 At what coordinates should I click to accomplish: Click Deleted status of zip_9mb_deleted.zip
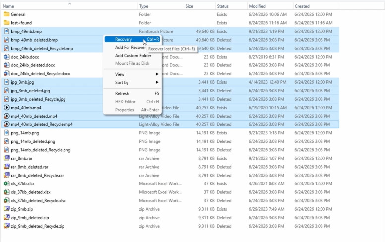click(224, 218)
